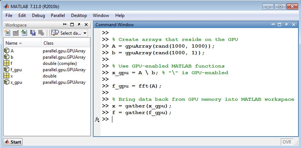
Task: Click the New variable icon in Workspace toolbar
Action: pos(7,33)
